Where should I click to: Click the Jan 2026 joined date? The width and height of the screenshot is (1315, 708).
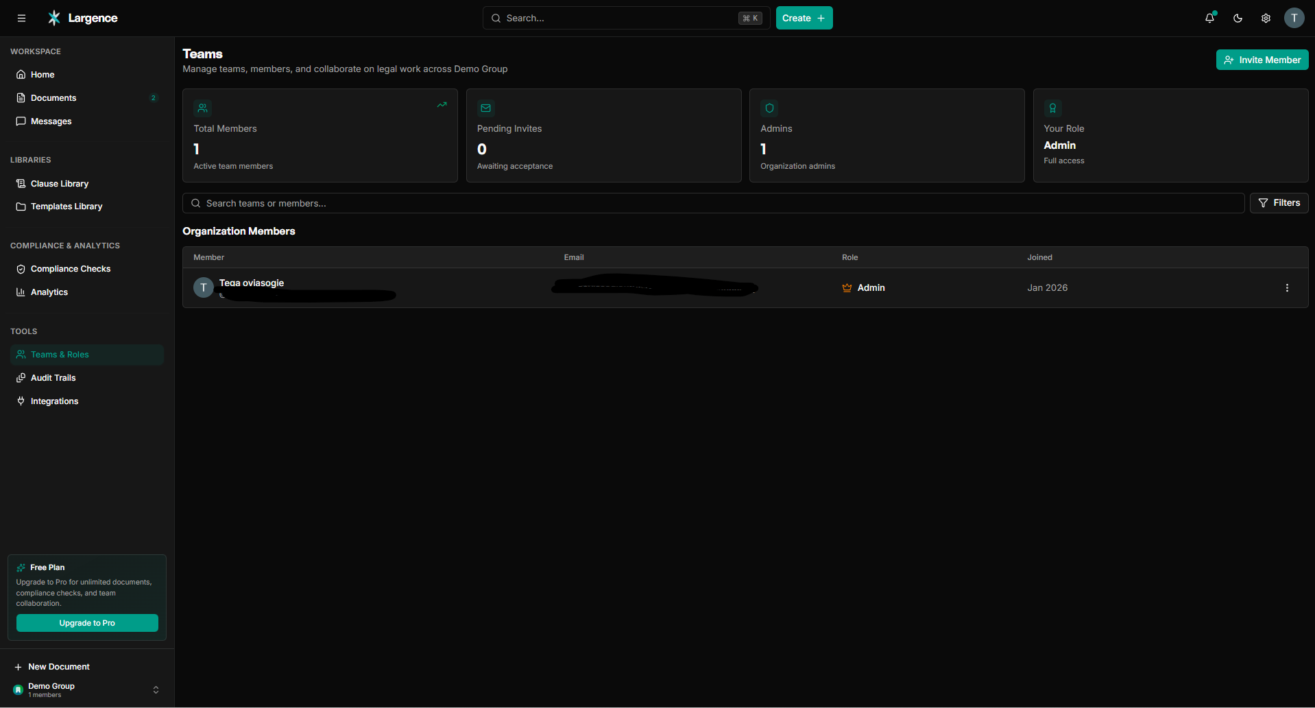[1048, 287]
